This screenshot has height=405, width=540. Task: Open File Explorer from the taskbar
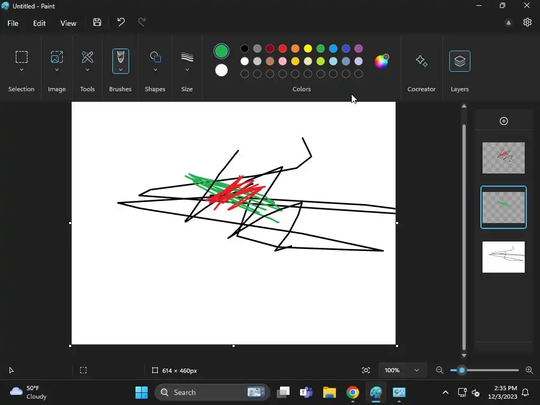coord(329,392)
